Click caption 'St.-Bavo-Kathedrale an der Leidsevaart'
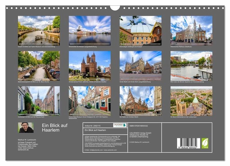Screen dimensions: 230x166 coord(183,117)
